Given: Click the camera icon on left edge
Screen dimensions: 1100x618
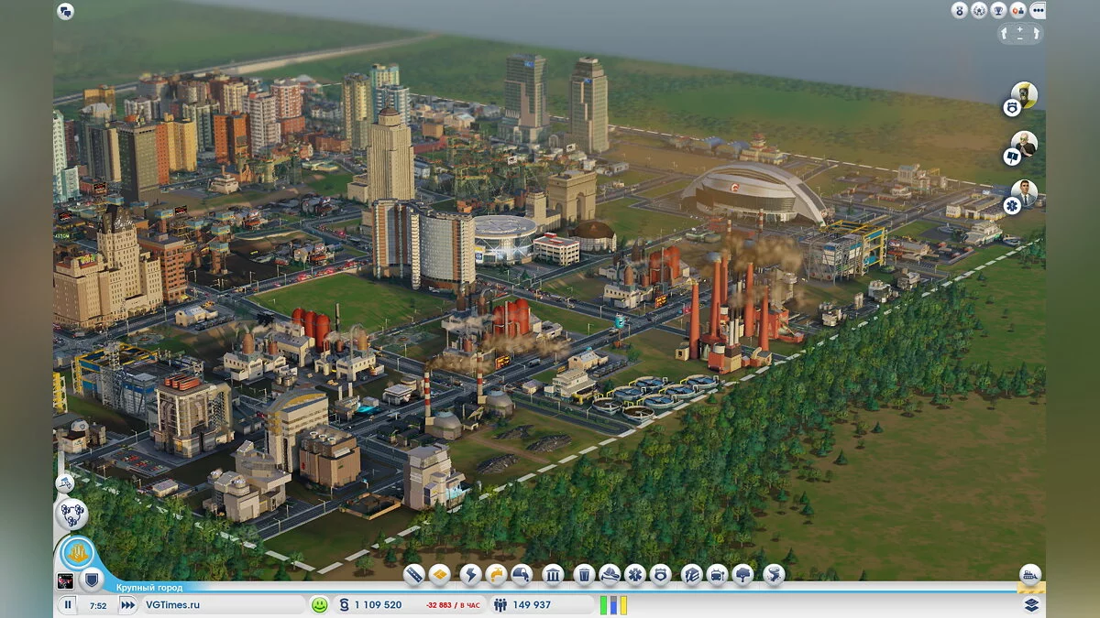Looking at the screenshot, I should (x=64, y=483).
